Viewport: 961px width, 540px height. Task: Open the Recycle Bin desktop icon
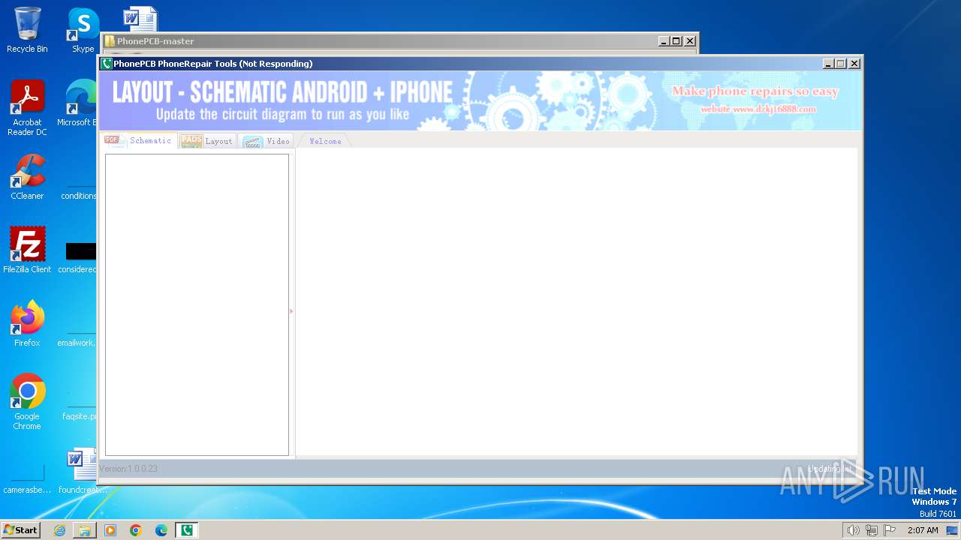pos(27,30)
